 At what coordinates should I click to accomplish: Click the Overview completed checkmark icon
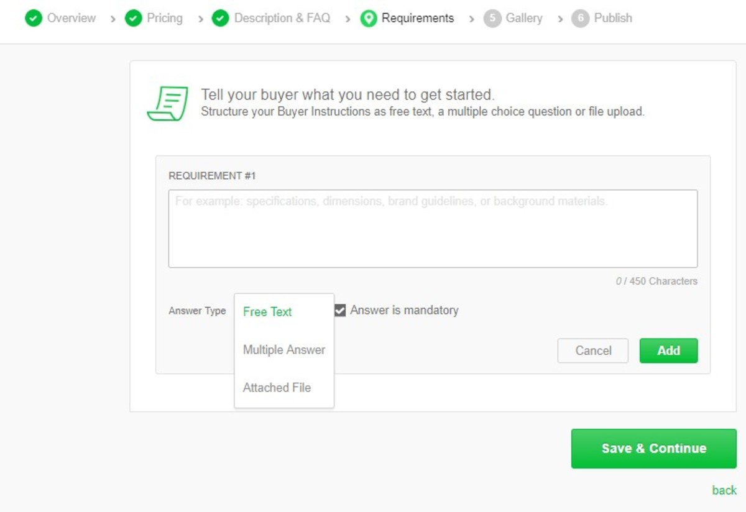coord(34,19)
